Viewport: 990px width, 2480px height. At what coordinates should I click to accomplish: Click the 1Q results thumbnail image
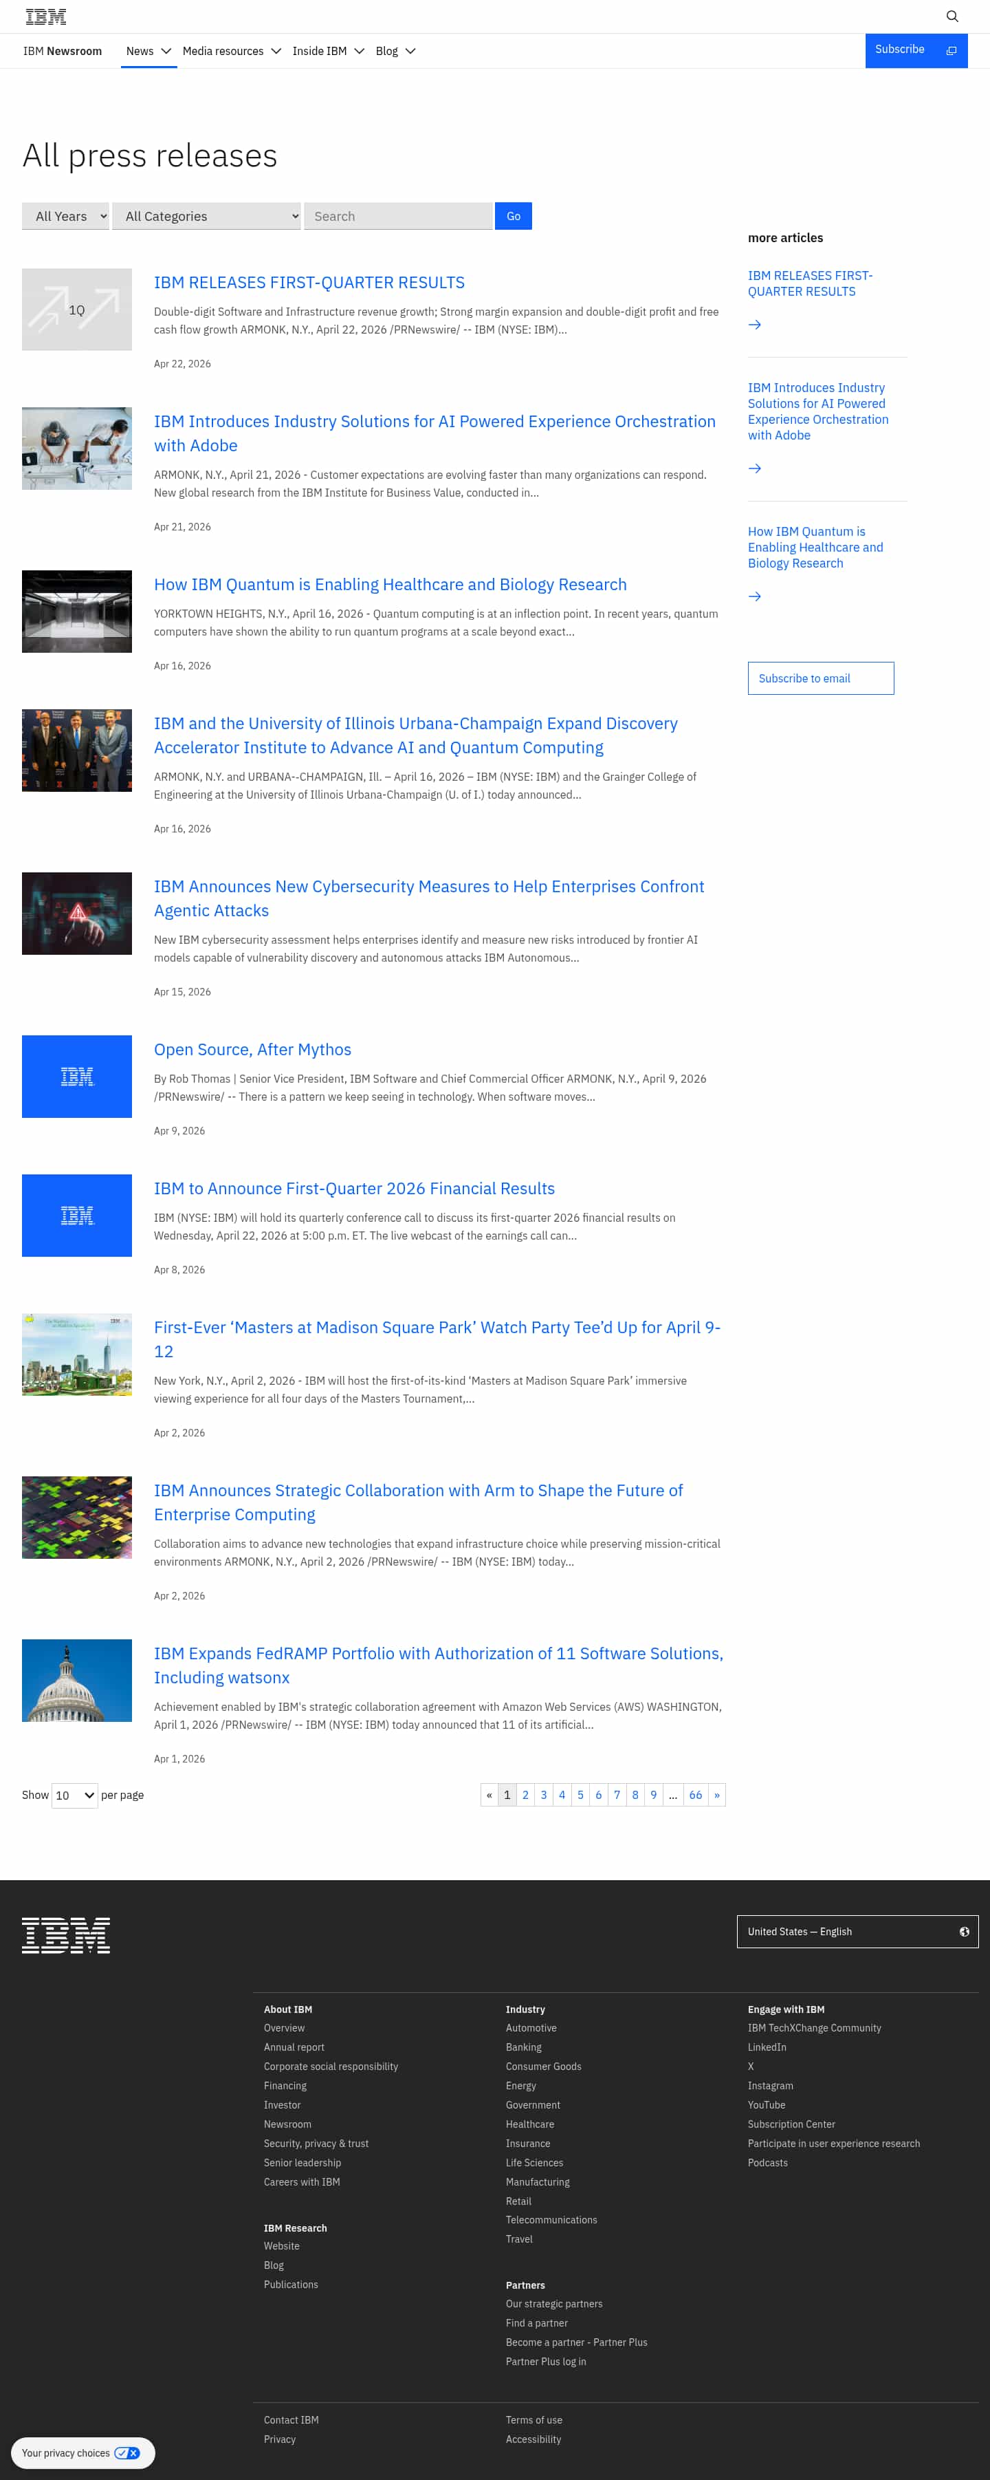coord(77,309)
